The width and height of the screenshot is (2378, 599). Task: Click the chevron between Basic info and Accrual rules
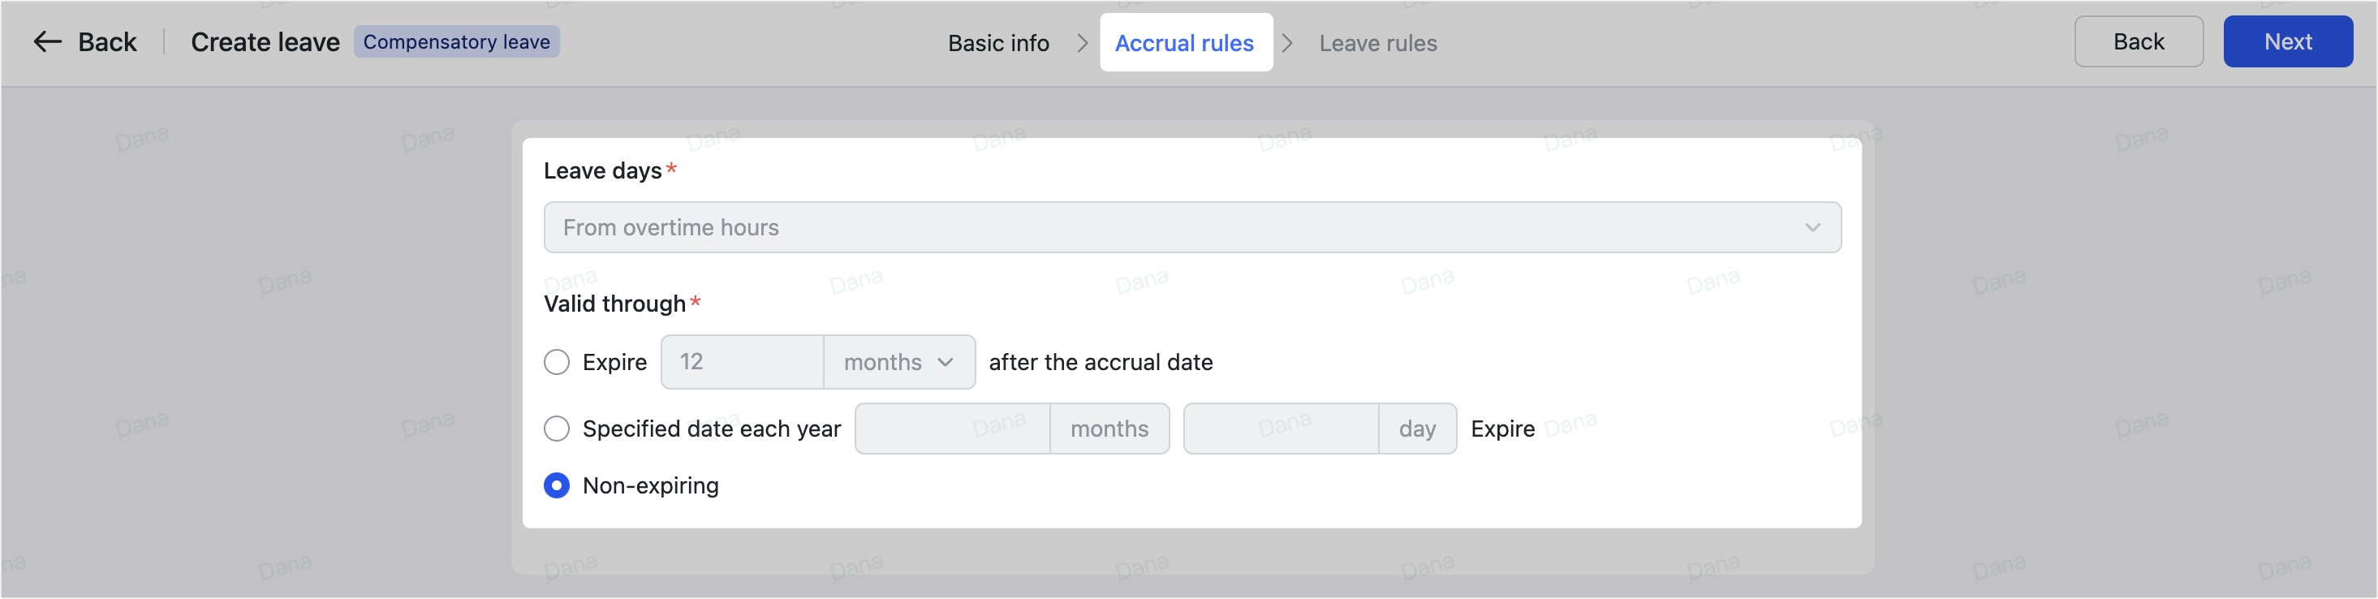click(1082, 42)
